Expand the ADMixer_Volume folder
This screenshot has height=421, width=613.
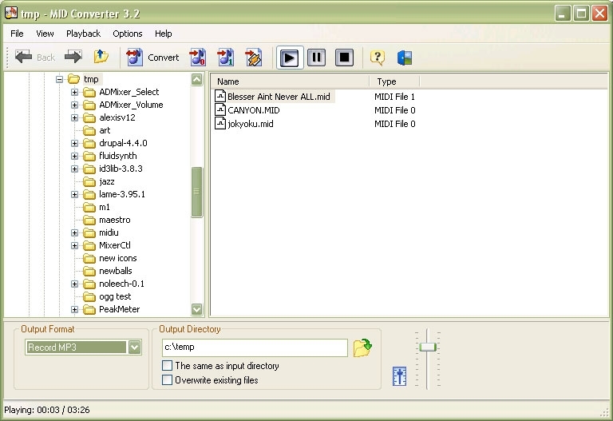(75, 105)
